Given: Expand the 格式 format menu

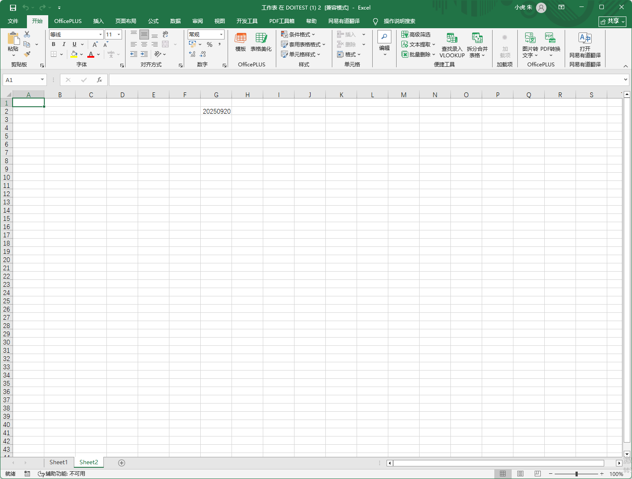Looking at the screenshot, I should click(x=349, y=54).
